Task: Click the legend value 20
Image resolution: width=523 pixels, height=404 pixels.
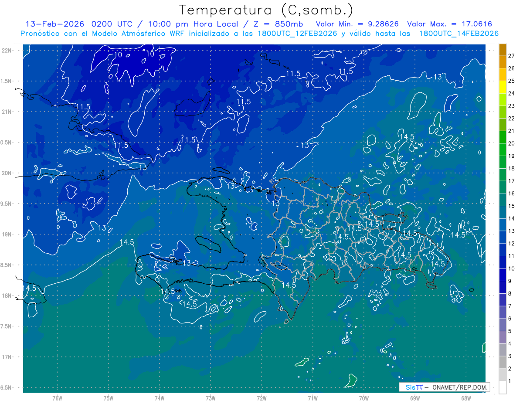Action: coord(512,143)
